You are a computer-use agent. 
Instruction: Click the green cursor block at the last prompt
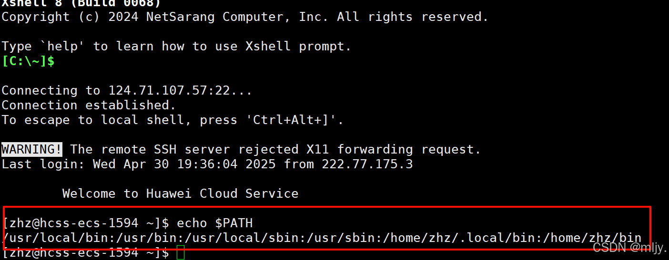point(181,252)
